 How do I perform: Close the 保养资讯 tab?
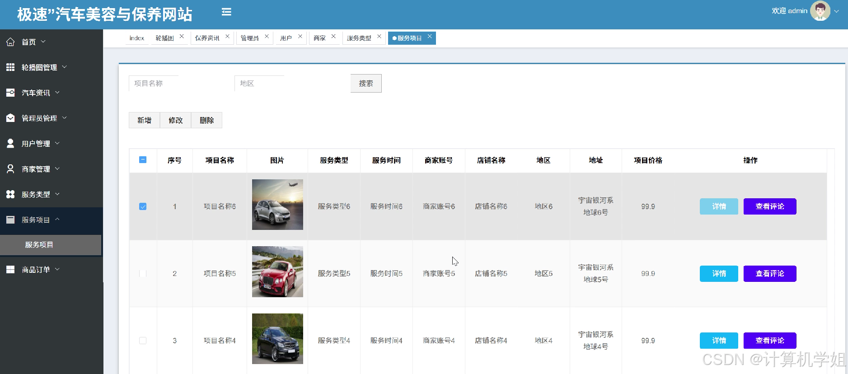click(227, 36)
